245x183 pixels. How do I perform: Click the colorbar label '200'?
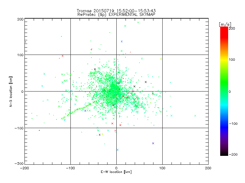232,28
